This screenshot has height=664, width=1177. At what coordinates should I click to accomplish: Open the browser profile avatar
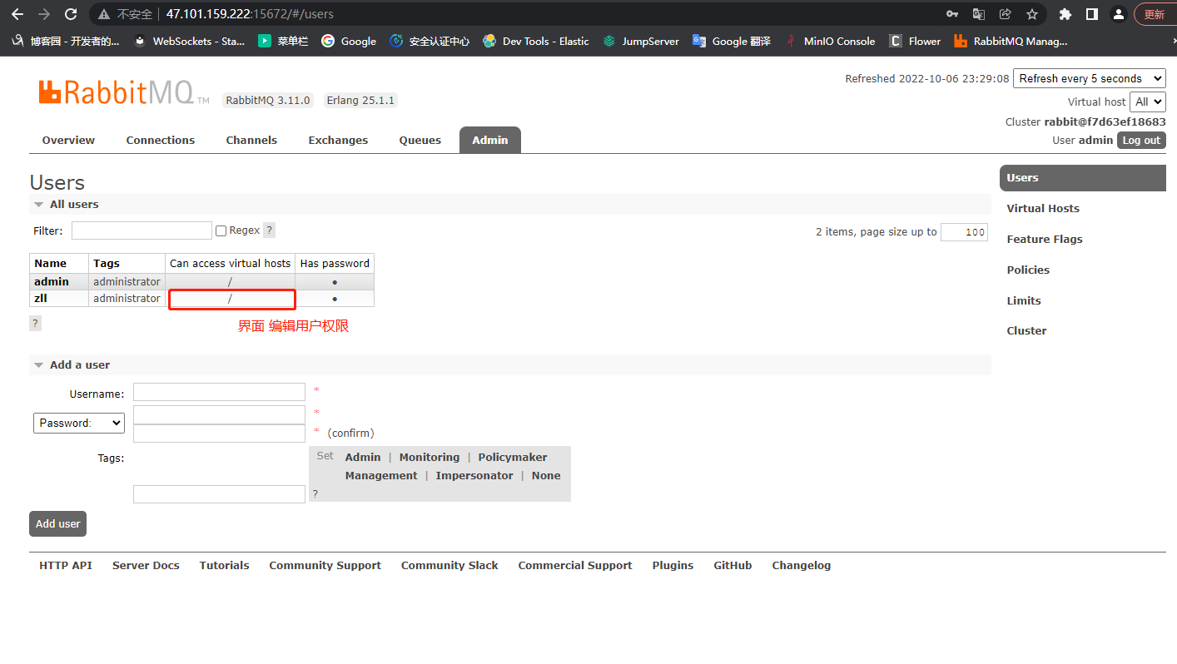tap(1119, 14)
